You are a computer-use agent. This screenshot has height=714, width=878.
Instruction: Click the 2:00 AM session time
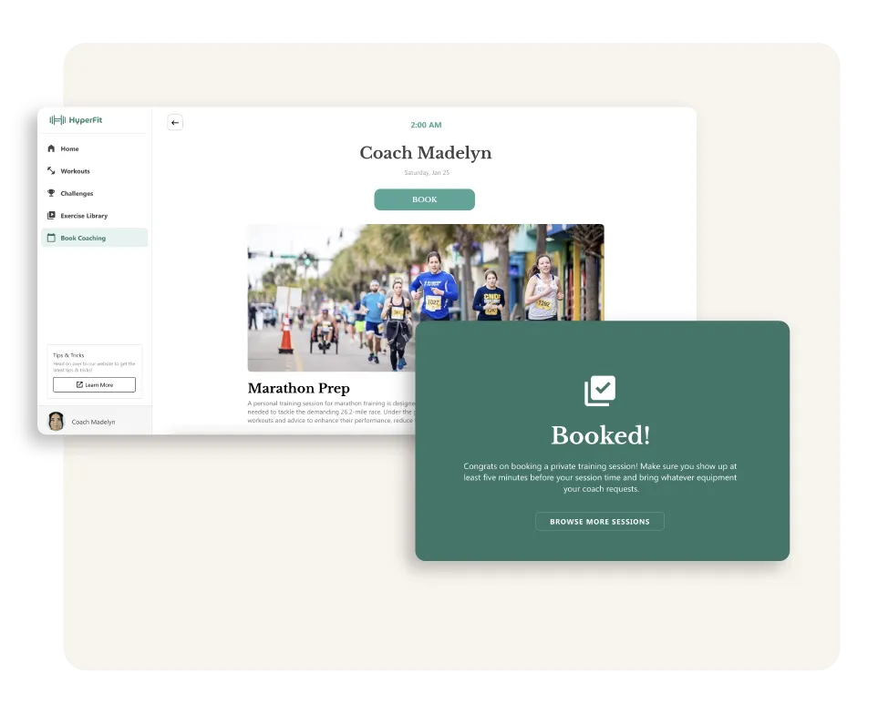425,125
